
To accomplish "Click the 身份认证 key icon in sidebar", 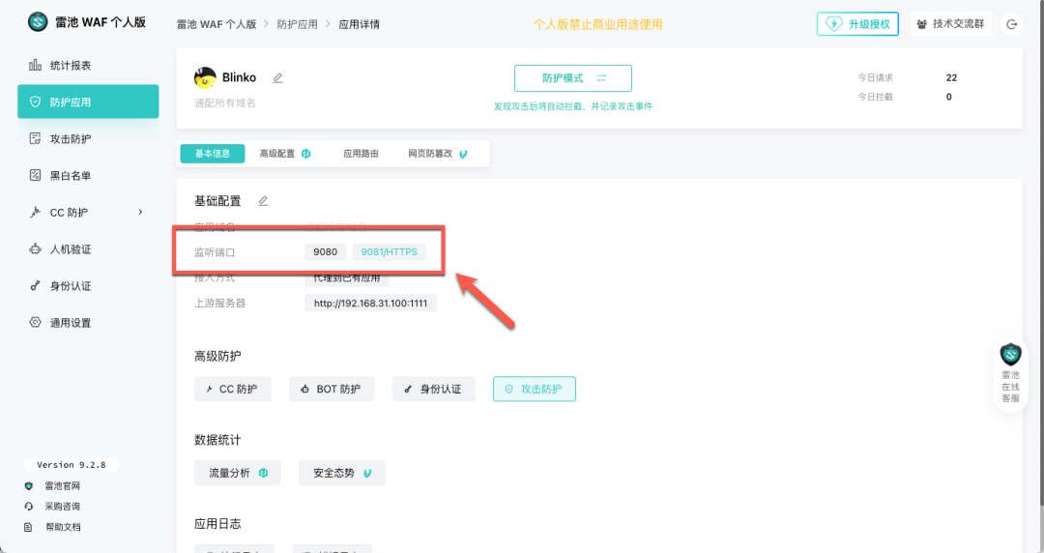I will (36, 286).
